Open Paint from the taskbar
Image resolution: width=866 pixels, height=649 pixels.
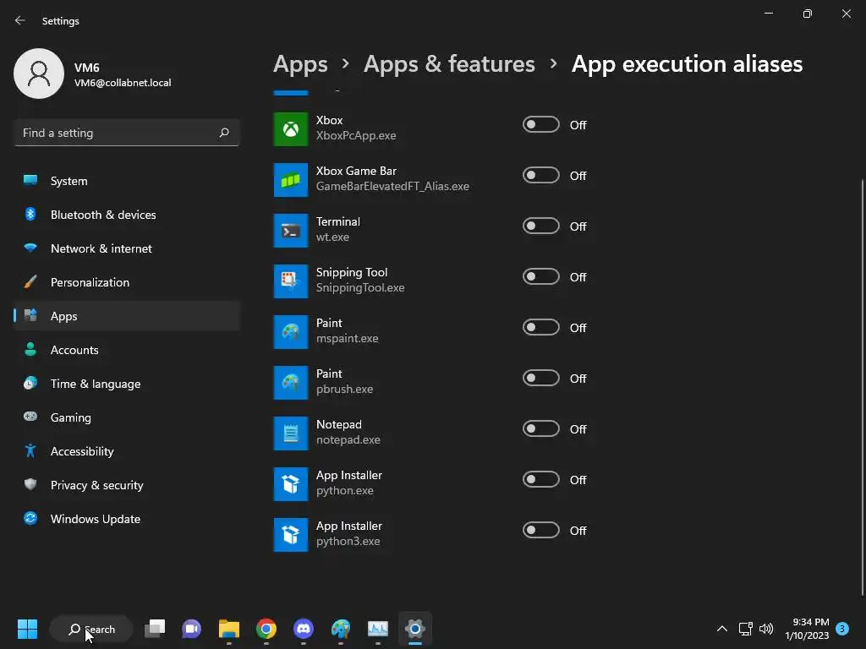(x=341, y=629)
